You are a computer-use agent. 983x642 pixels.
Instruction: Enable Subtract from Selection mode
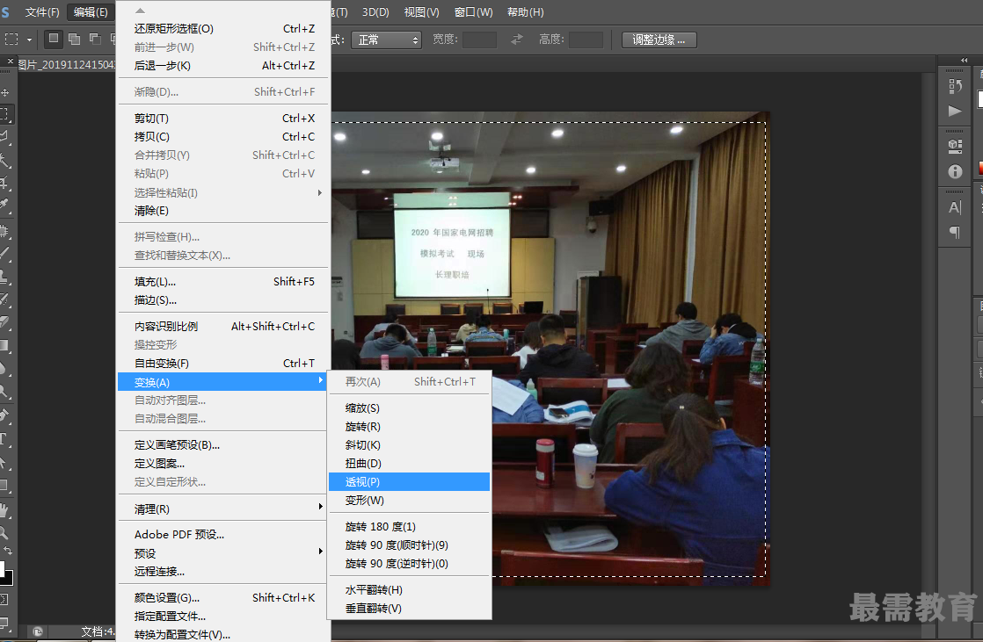point(95,39)
